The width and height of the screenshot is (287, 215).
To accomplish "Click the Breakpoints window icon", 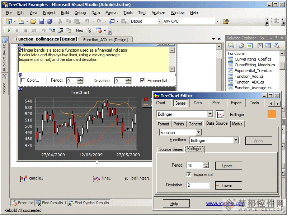I will tap(99, 30).
